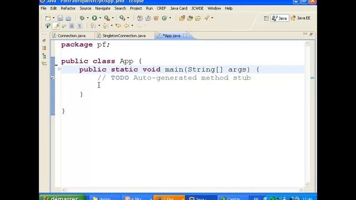
Task: Click the démarrer Start button
Action: (62, 198)
